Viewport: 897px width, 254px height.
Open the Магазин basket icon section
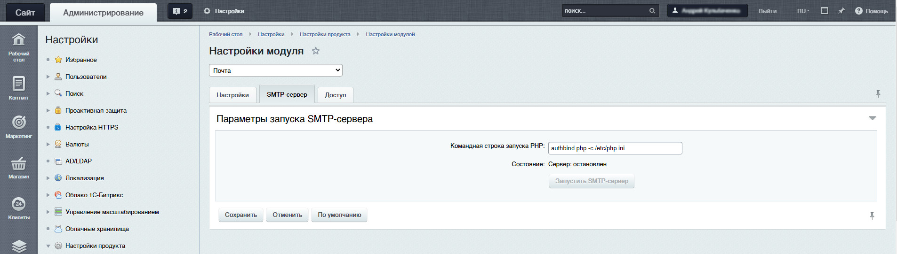19,168
